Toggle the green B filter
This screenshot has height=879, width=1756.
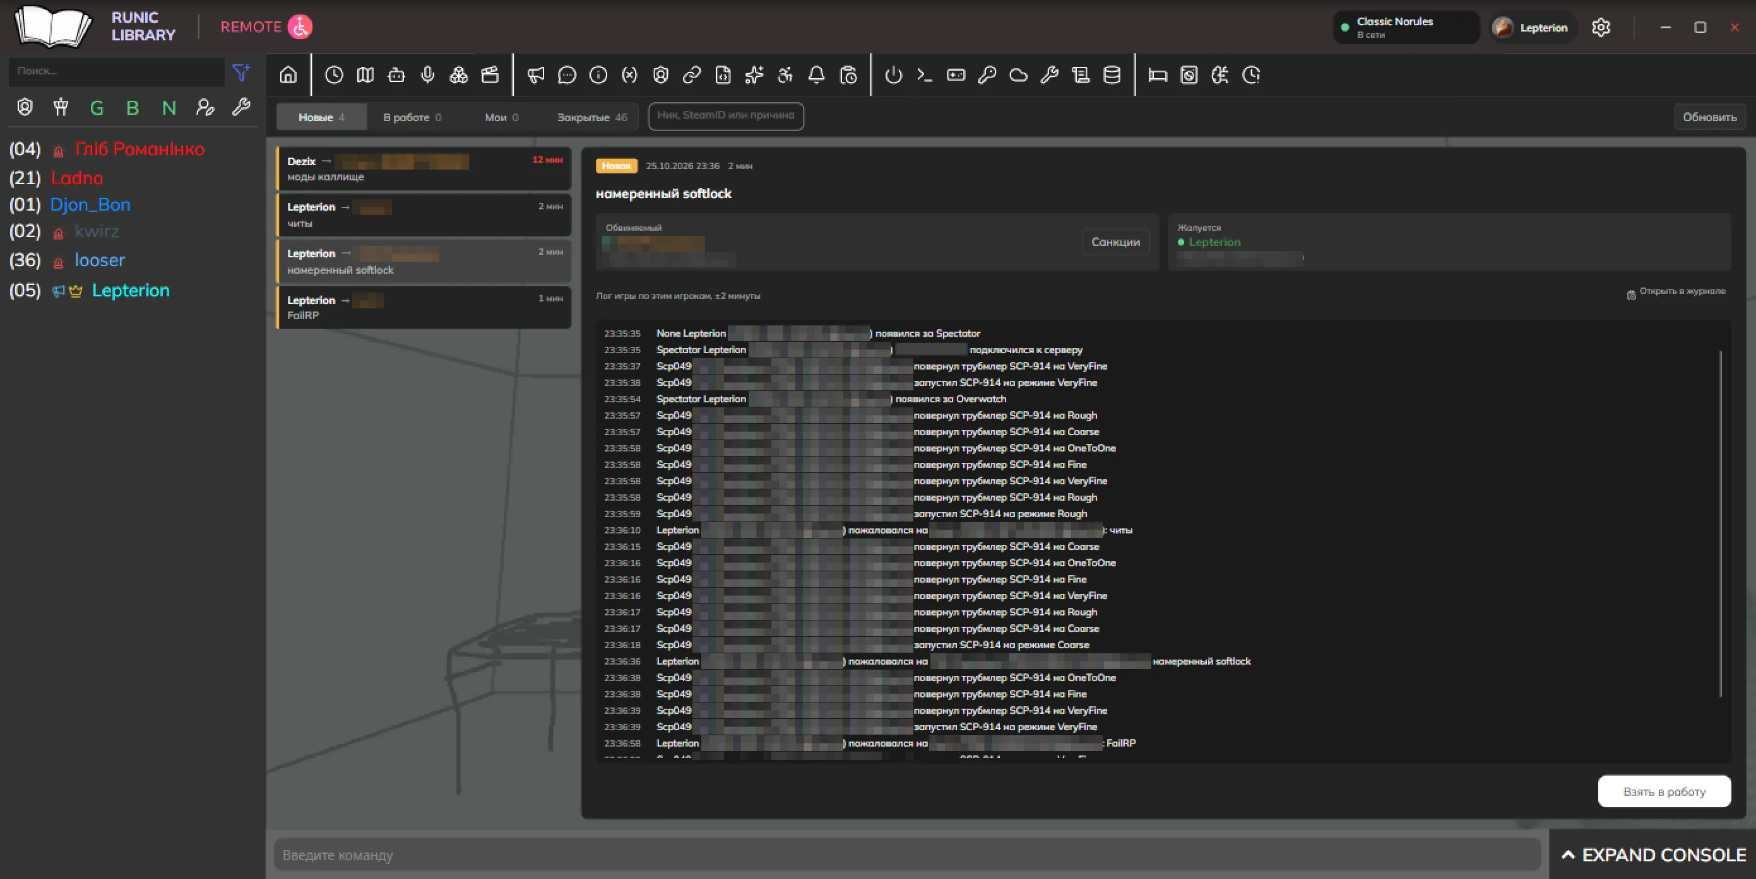(x=133, y=108)
